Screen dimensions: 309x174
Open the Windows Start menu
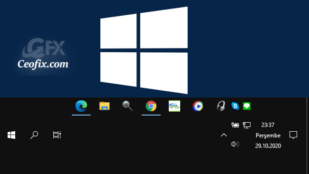click(x=11, y=135)
